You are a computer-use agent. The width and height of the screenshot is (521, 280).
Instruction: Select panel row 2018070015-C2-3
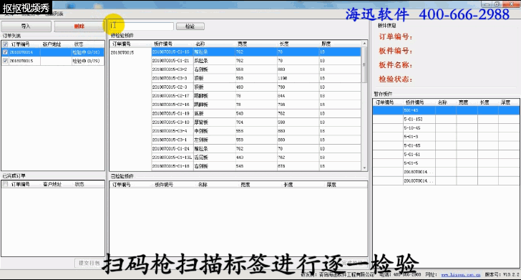pos(256,87)
